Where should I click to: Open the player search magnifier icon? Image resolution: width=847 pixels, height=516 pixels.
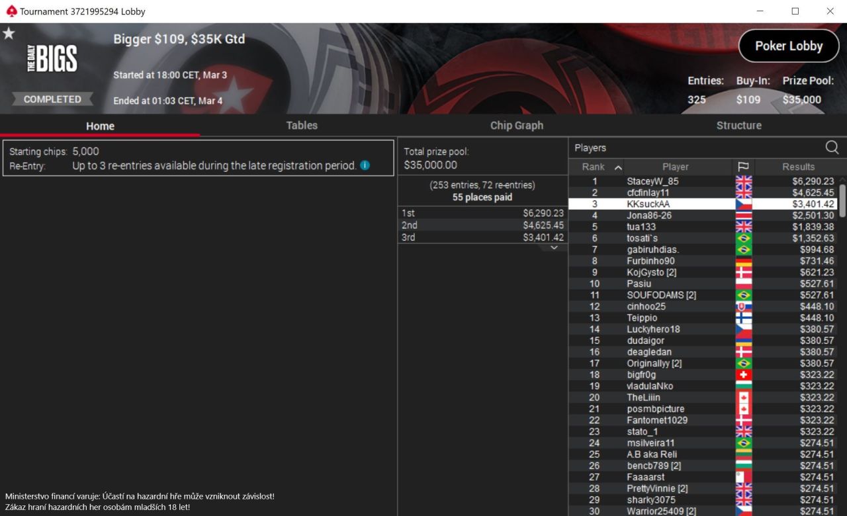832,148
